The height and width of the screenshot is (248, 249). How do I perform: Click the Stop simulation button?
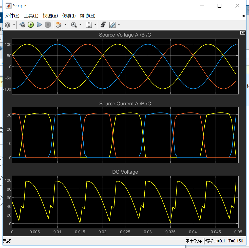tap(48, 25)
